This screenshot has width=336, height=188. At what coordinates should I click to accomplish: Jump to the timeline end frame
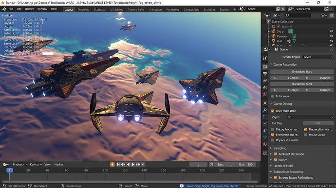tap(143, 164)
